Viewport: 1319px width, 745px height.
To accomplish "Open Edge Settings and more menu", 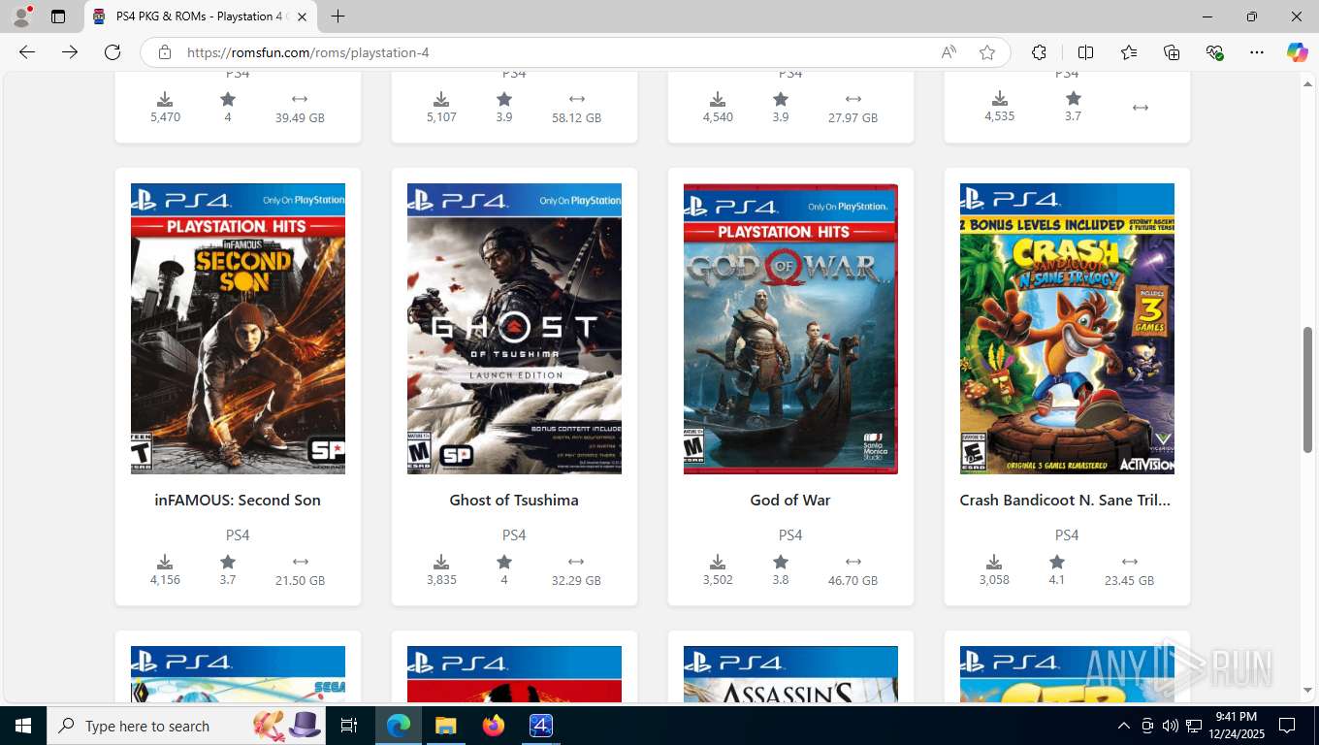I will (x=1257, y=52).
